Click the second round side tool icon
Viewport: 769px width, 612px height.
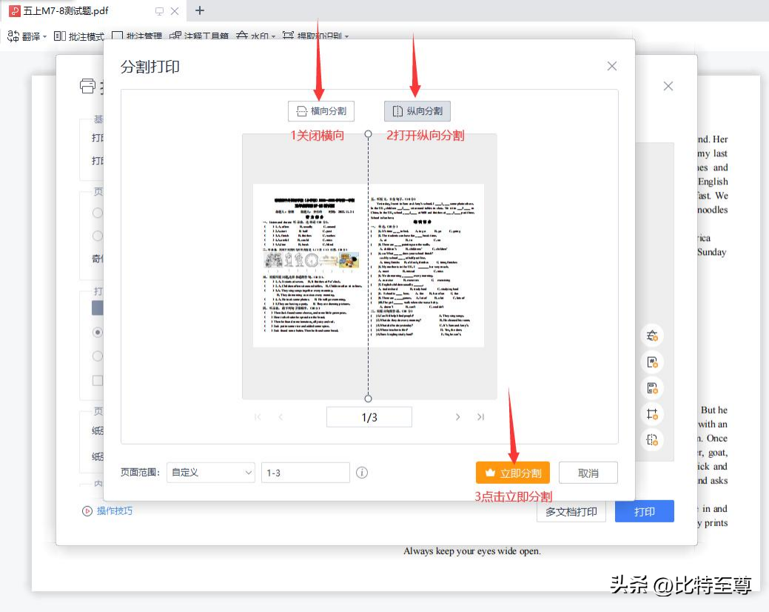(652, 362)
